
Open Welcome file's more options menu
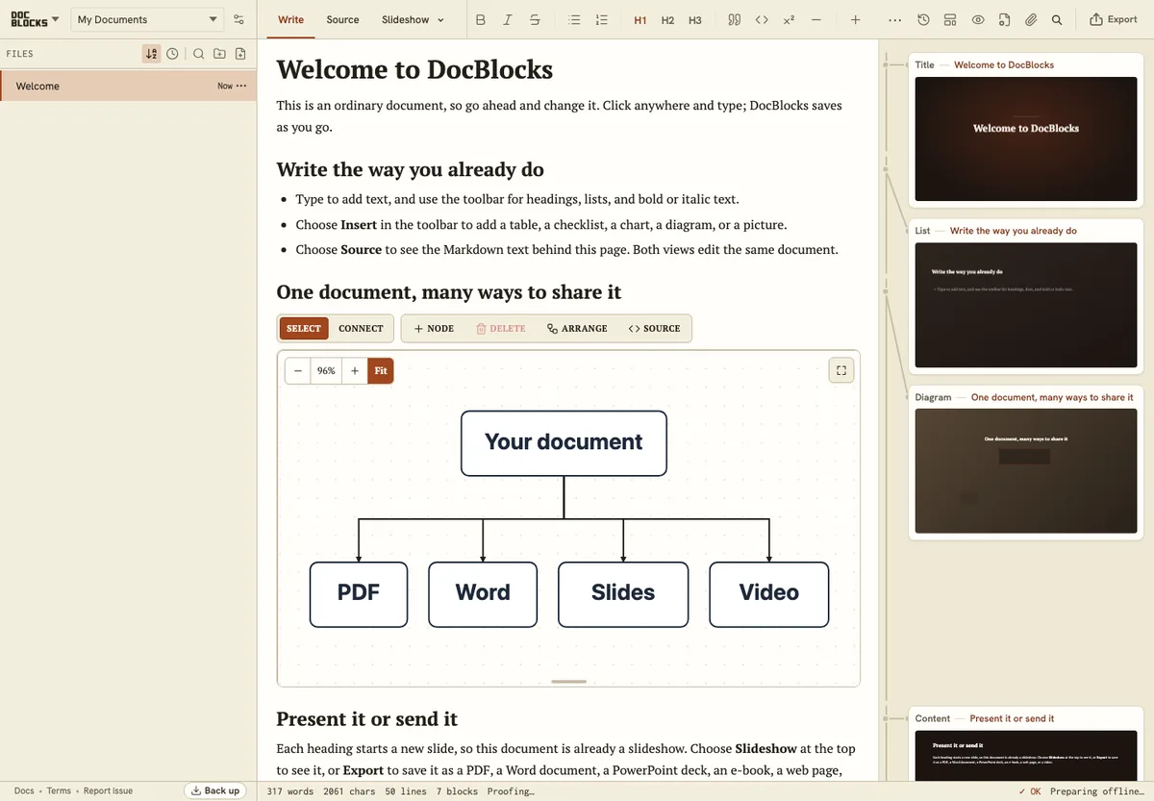pos(241,86)
